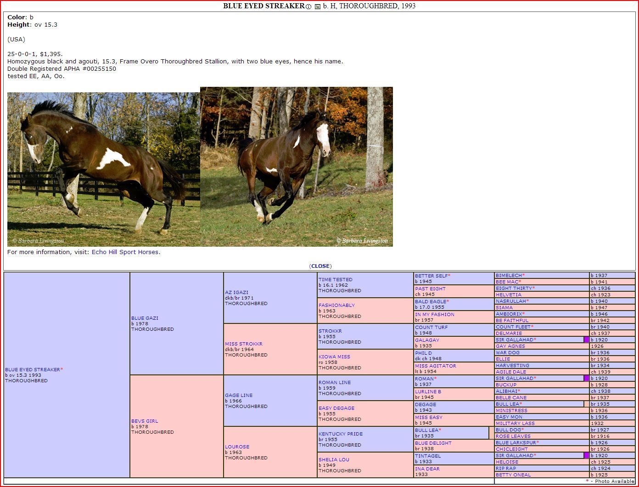Open the Echo Hill Sport Horses link

click(x=125, y=252)
